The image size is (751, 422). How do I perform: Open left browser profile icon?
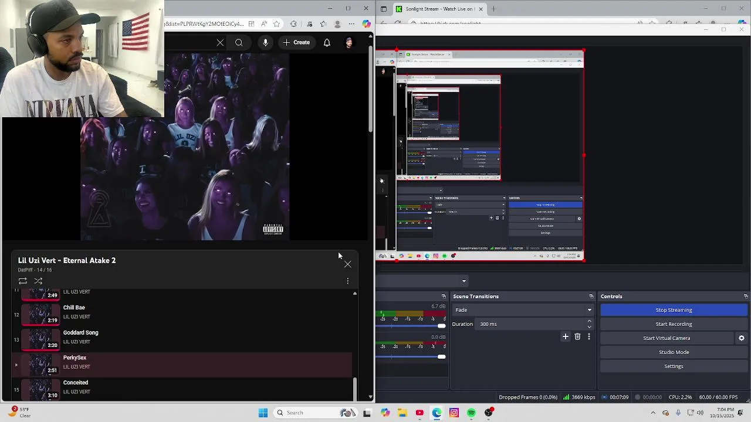coord(337,24)
